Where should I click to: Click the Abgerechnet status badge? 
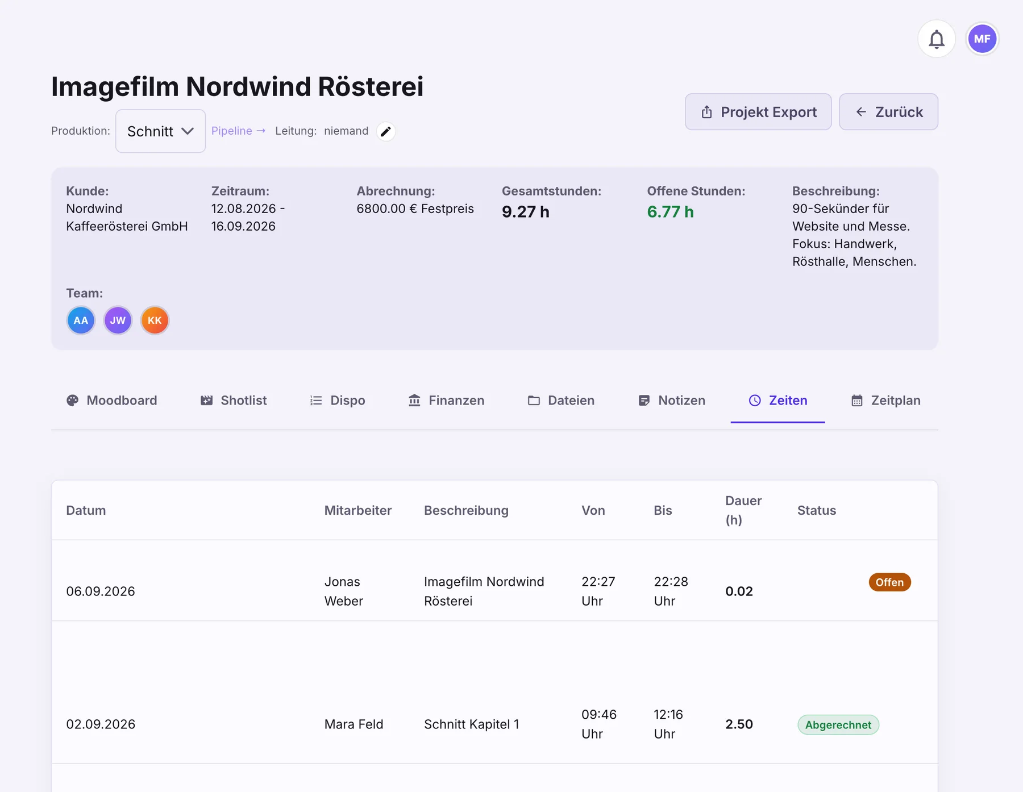(838, 725)
